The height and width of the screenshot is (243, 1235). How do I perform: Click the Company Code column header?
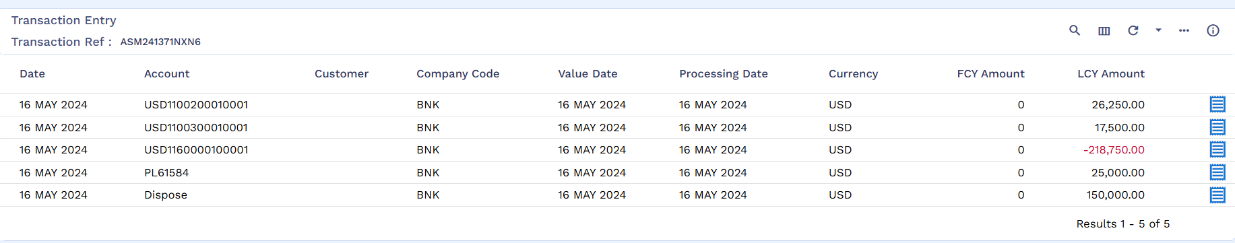pos(458,74)
